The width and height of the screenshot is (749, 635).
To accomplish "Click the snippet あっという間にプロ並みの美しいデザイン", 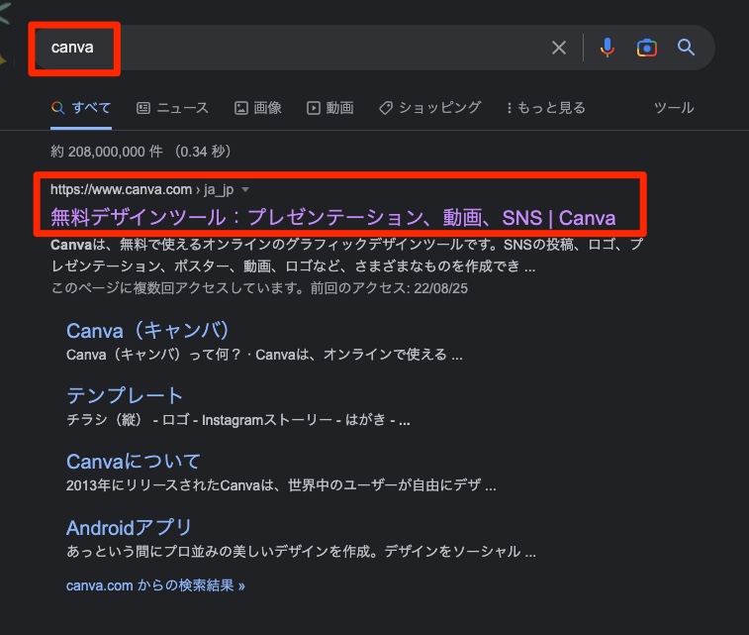I will coord(301,552).
